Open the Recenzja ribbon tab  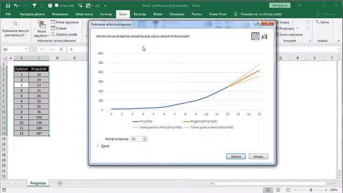139,14
